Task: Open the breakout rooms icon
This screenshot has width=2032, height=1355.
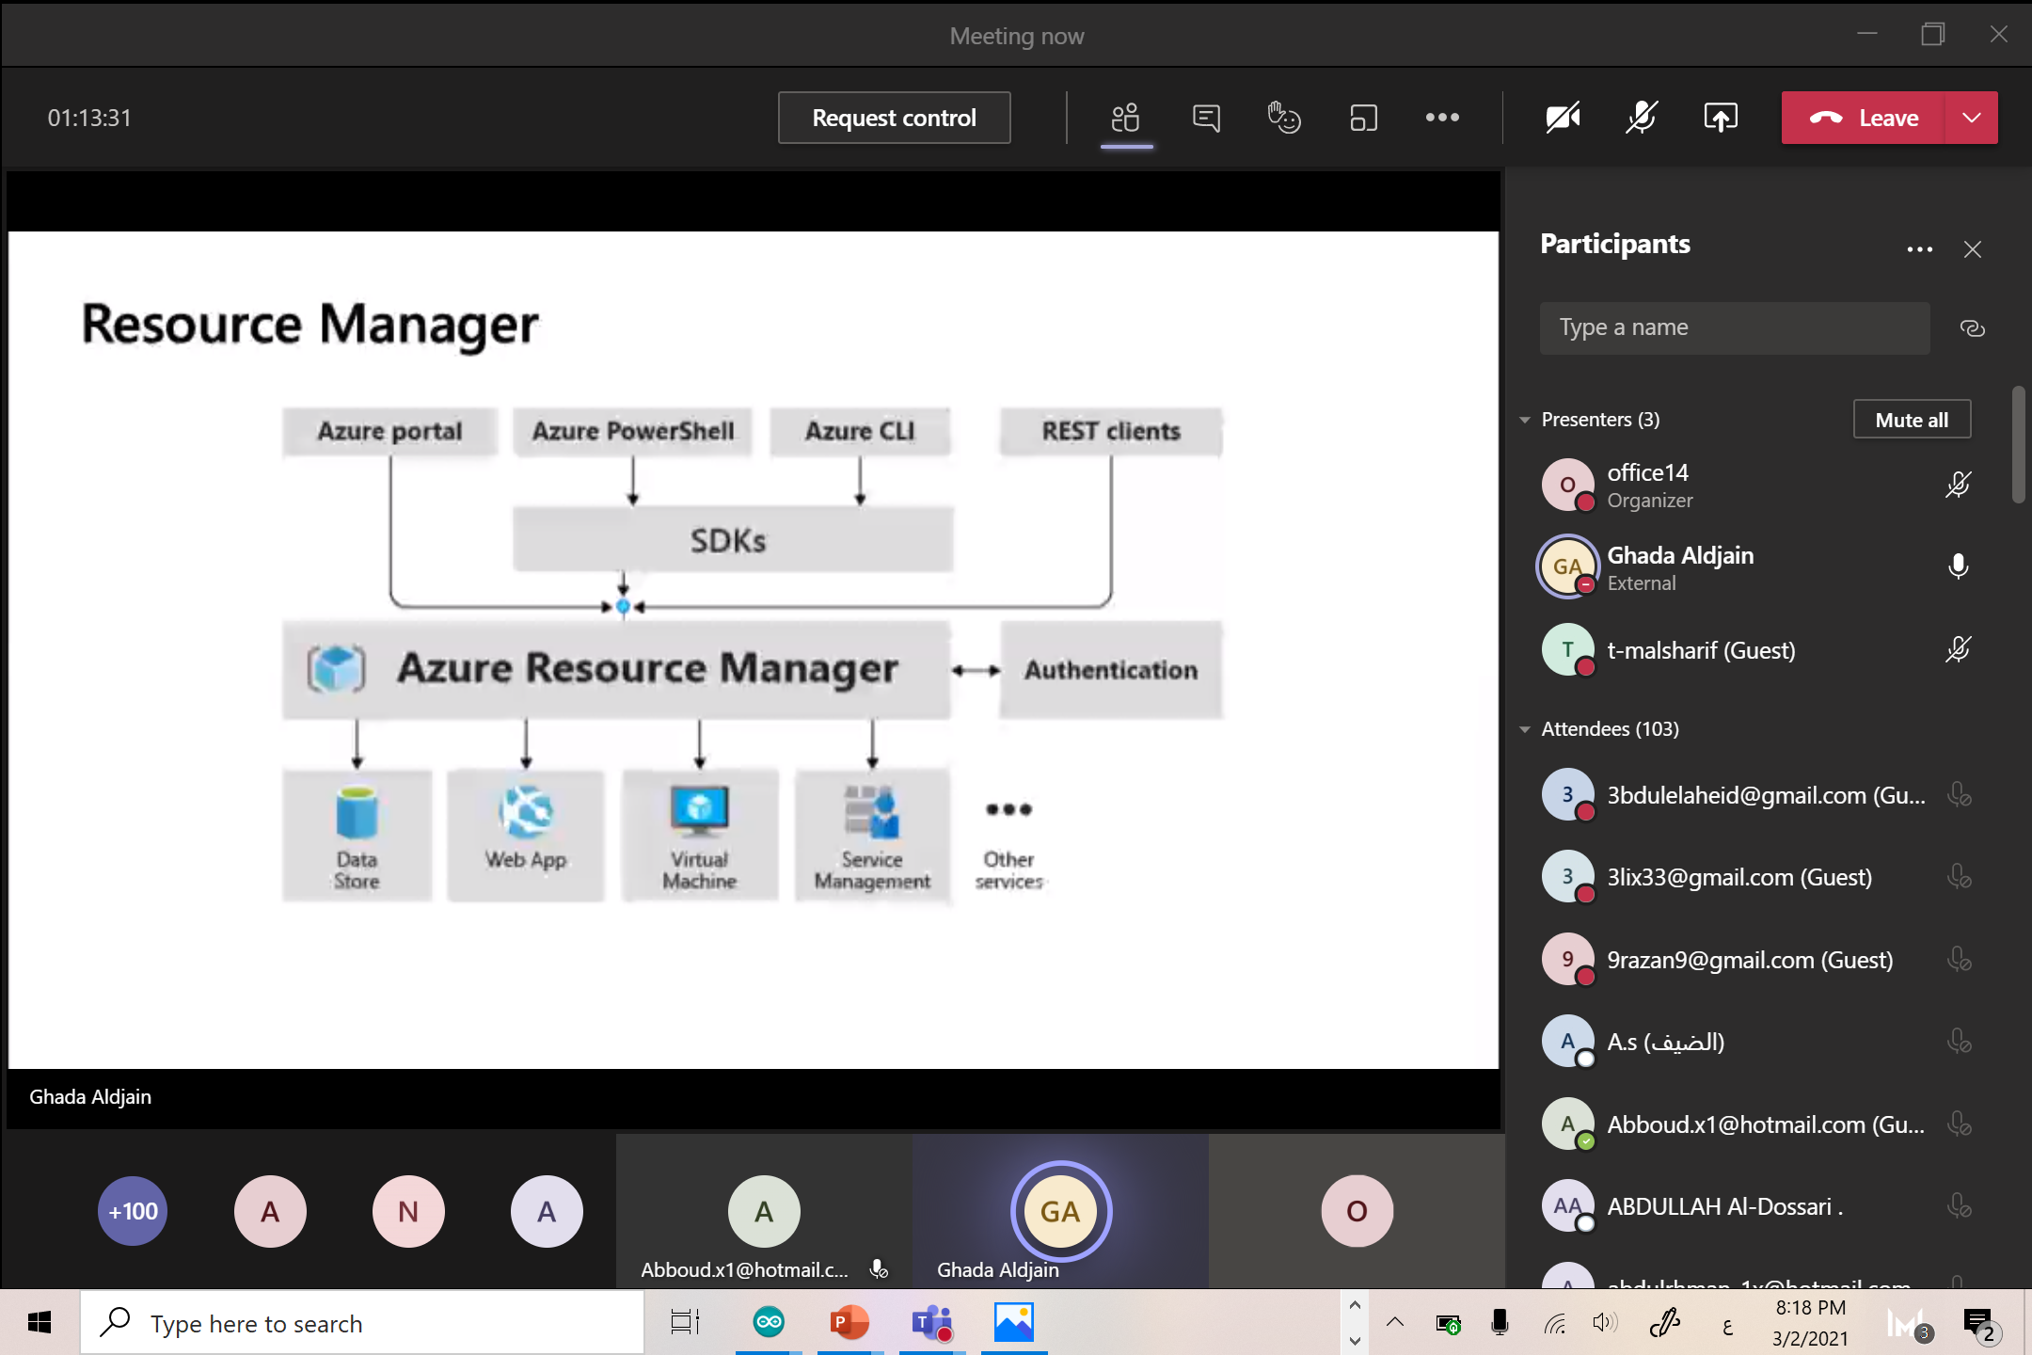Action: (1363, 118)
